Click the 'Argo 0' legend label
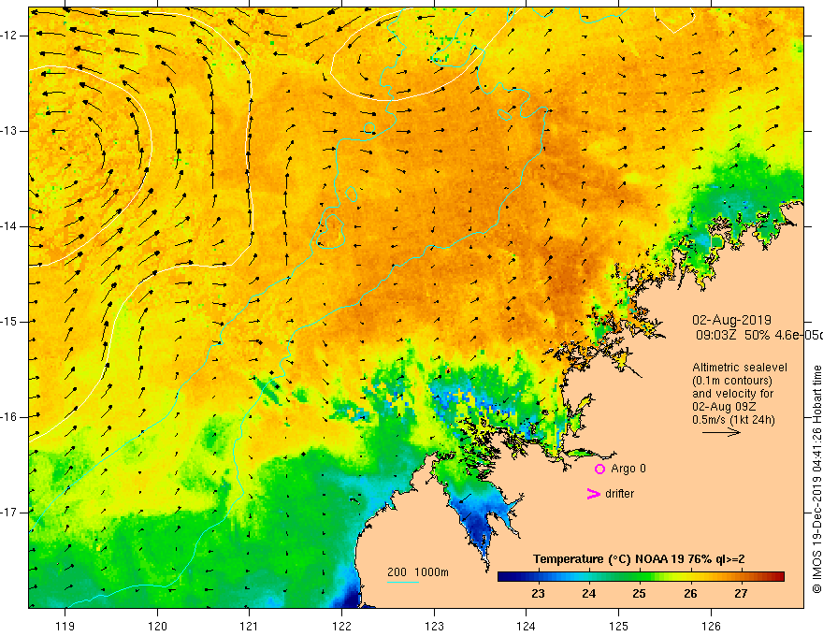 click(x=628, y=469)
